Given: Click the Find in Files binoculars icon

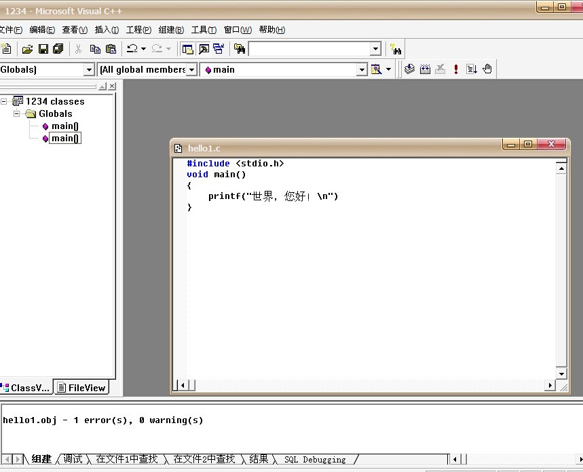Looking at the screenshot, I should [x=240, y=49].
